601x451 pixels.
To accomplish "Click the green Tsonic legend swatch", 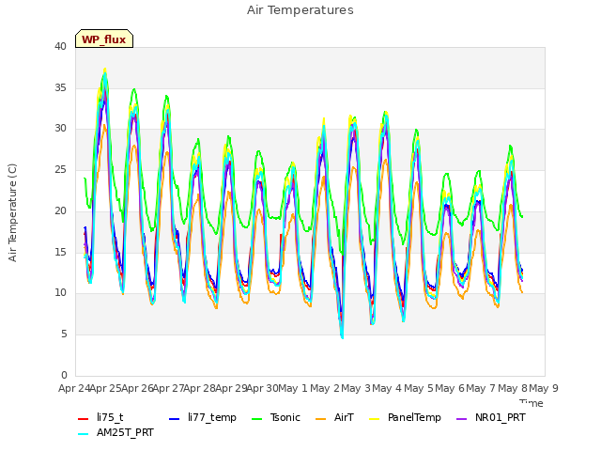I will click(x=256, y=419).
